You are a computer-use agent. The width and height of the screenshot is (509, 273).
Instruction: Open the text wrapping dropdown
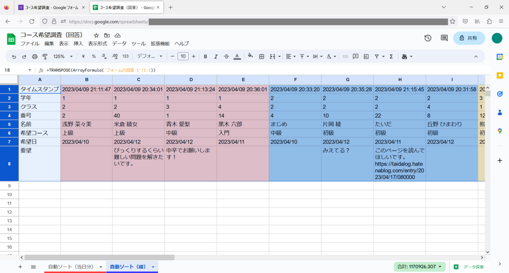pyautogui.click(x=318, y=56)
